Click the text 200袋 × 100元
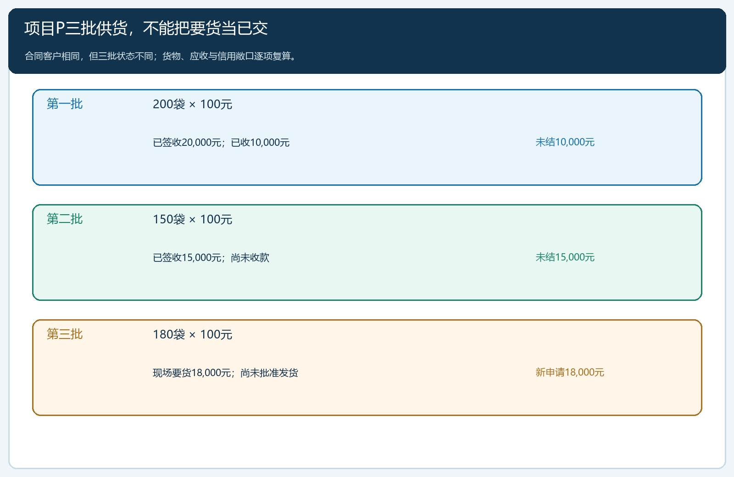The image size is (734, 477). coord(193,104)
